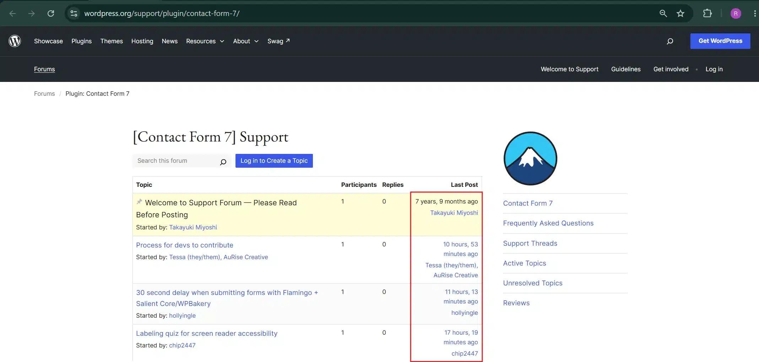
Task: Open Tessa AuRise Creative in Started by
Action: click(218, 257)
